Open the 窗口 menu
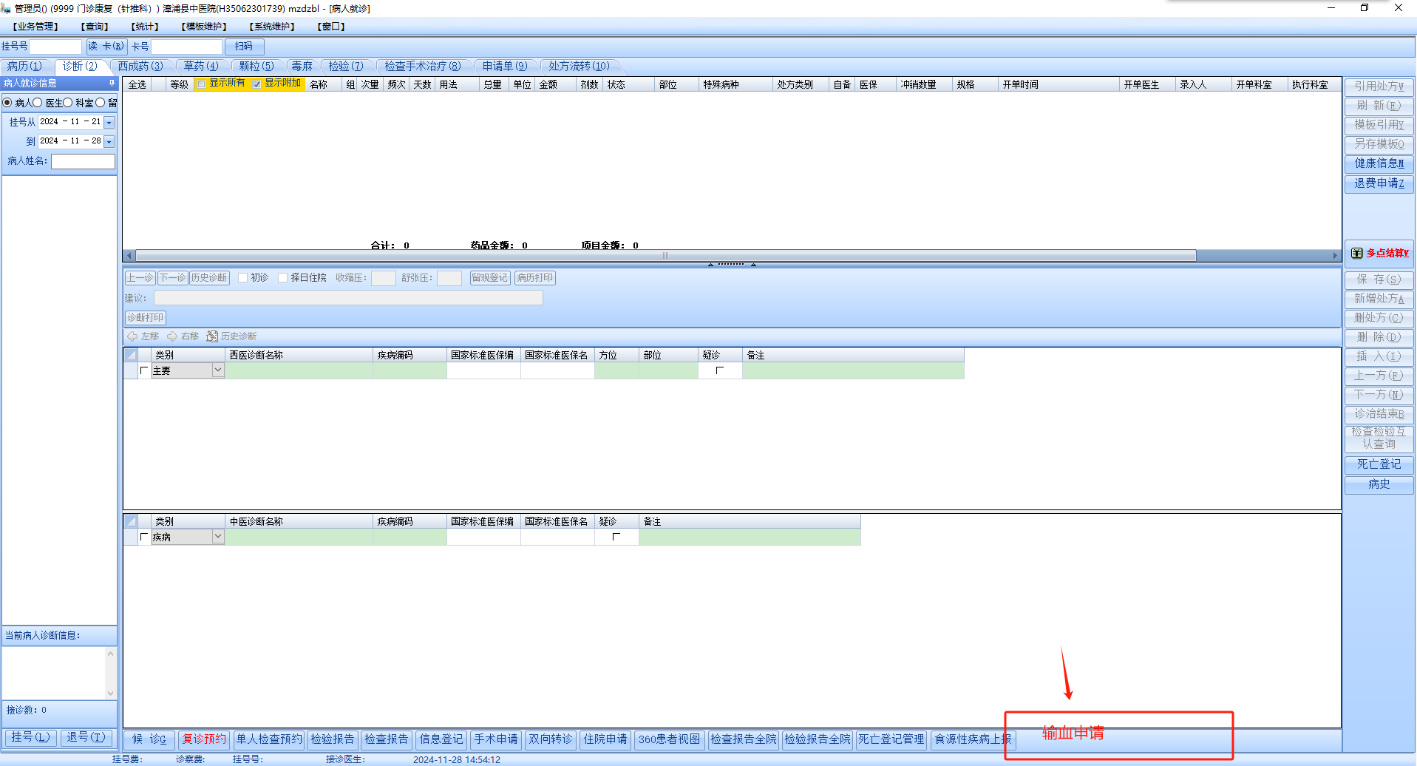1417x766 pixels. 331,27
